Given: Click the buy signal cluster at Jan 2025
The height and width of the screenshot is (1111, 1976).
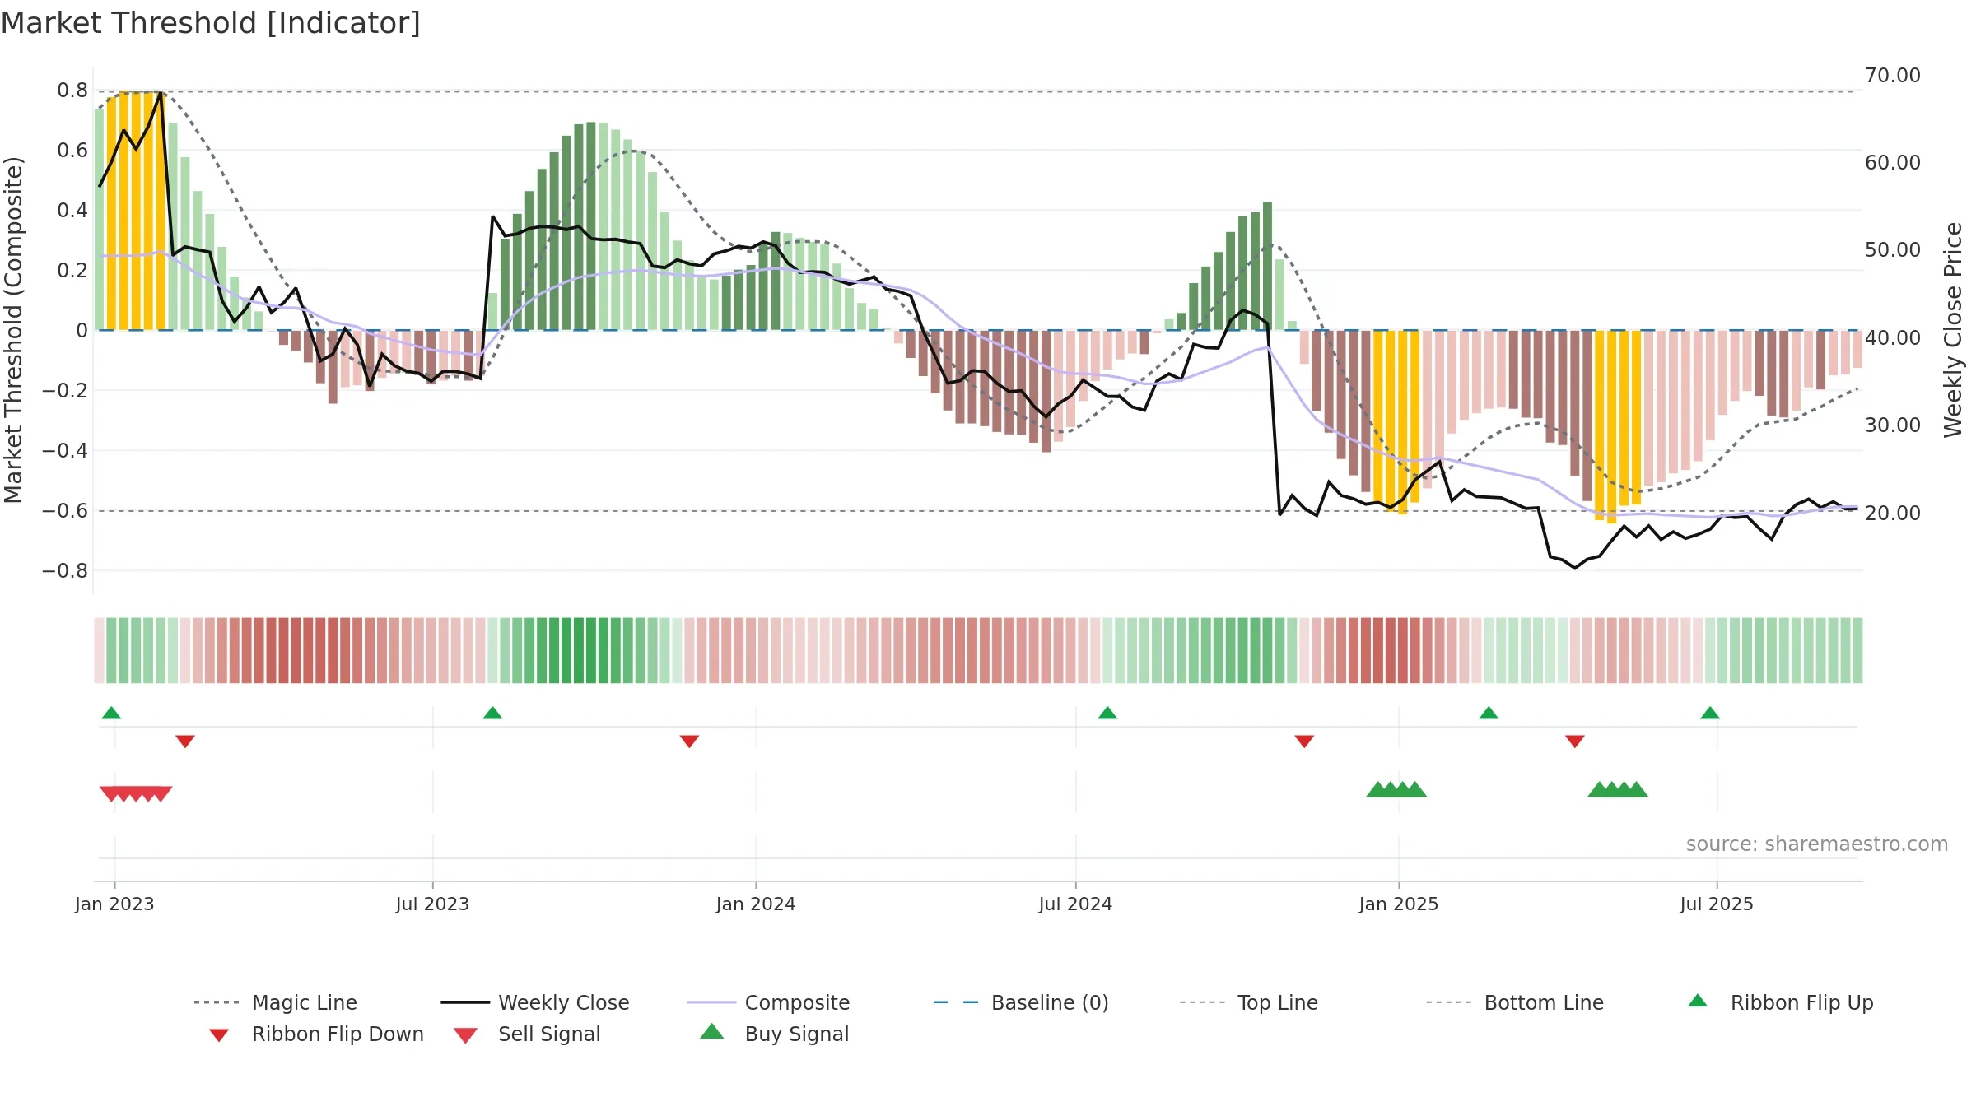Looking at the screenshot, I should (x=1396, y=789).
